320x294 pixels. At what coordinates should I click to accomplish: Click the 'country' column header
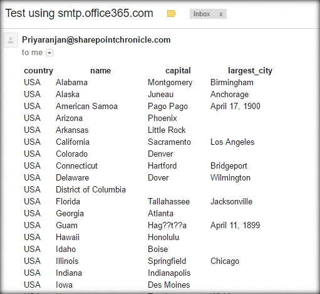(x=38, y=71)
